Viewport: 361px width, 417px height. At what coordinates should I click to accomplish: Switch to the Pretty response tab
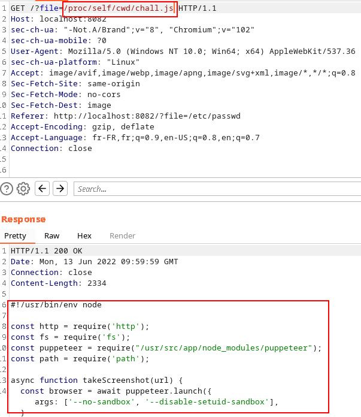coord(16,236)
